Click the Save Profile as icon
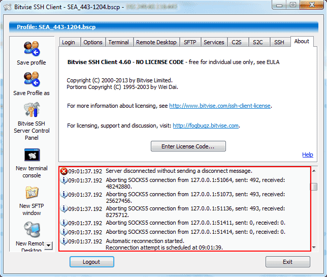Screen dimensions: 327x277 [31, 79]
